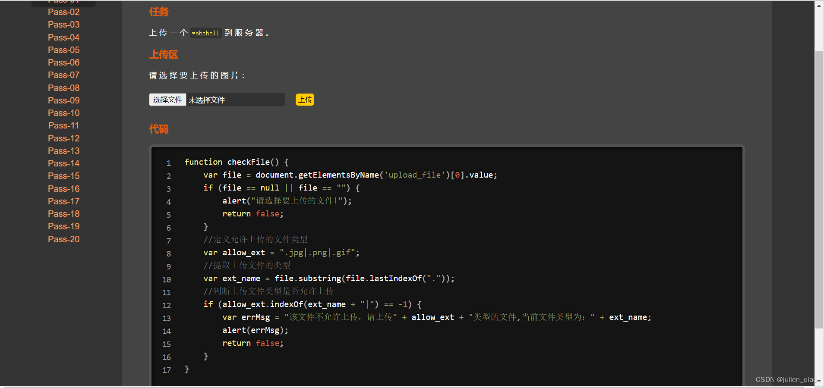824x388 pixels.
Task: Click the Pass-10 sidebar entry
Action: [x=63, y=113]
